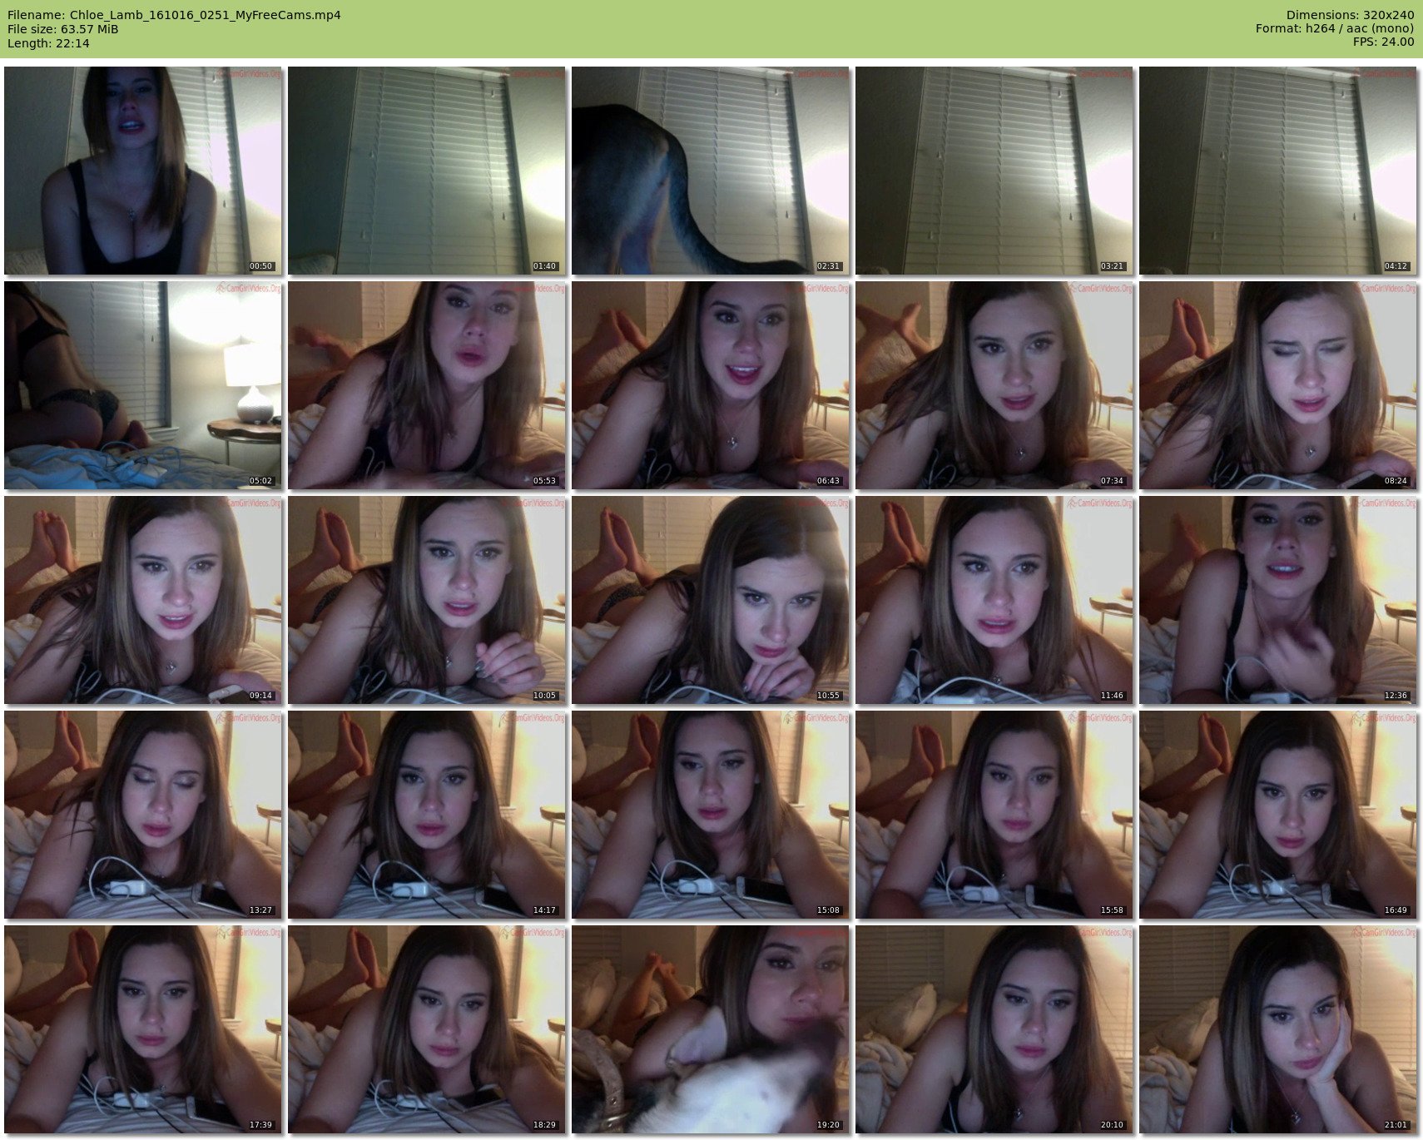Click the Filename text in the header

(x=174, y=15)
